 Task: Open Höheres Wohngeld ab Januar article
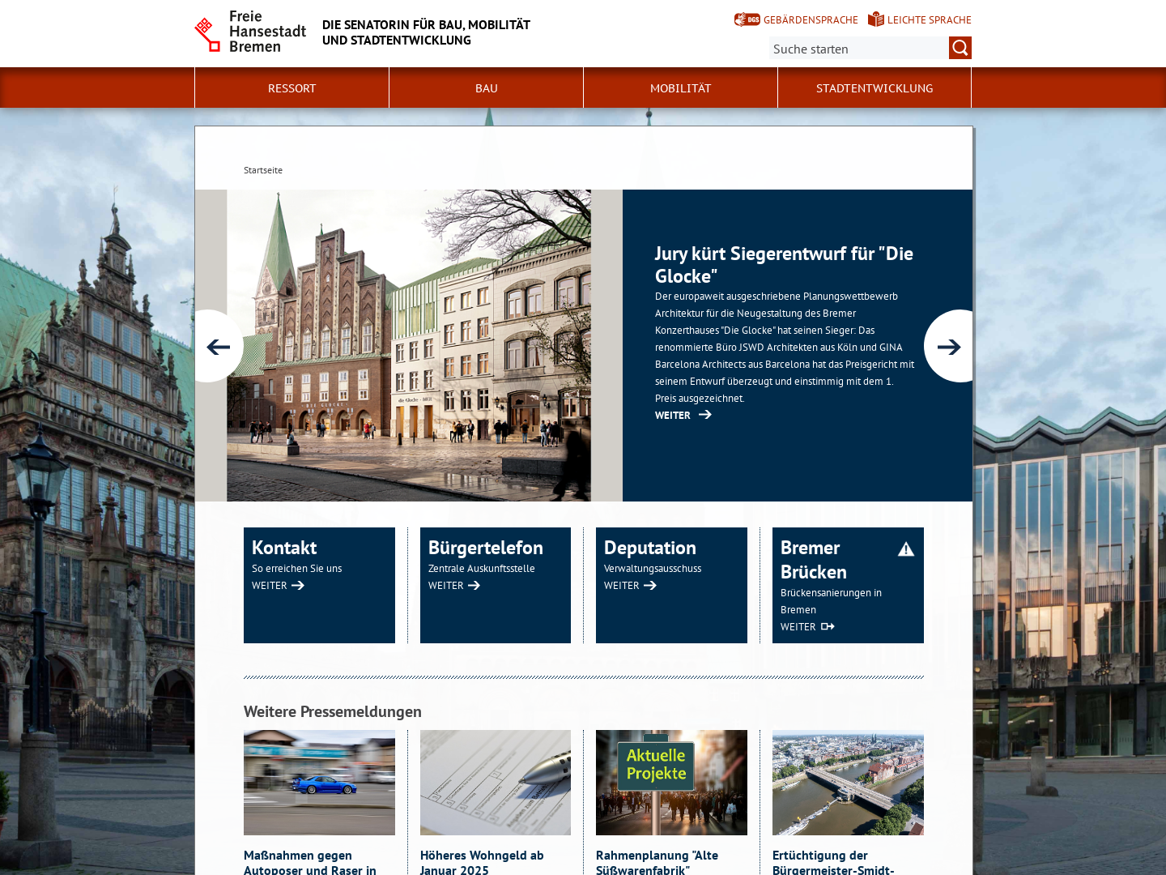[482, 862]
